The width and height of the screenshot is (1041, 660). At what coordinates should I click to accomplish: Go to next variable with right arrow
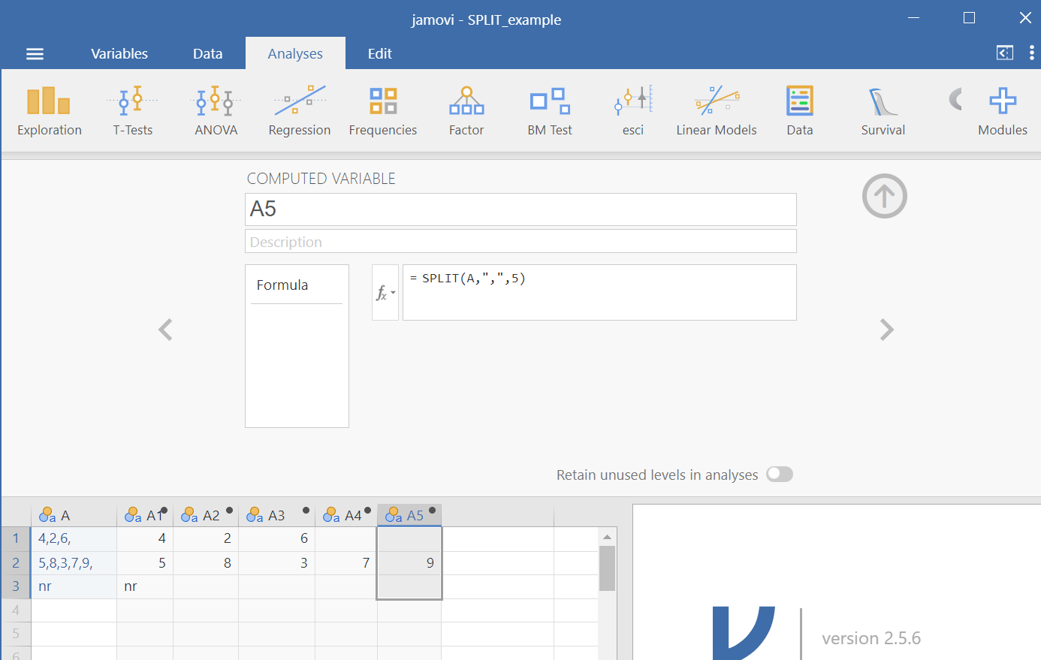887,330
